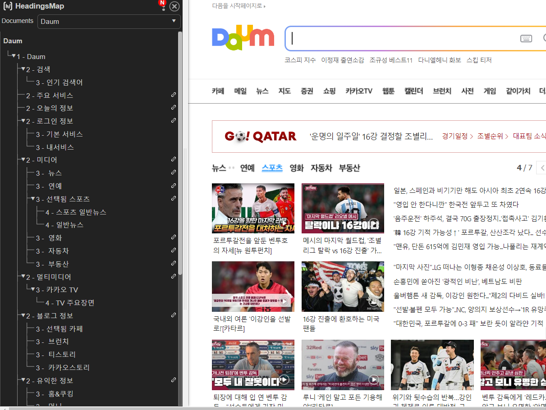Image resolution: width=546 pixels, height=410 pixels.
Task: Click the HeadingsMap panel vertical scrollbar
Action: (x=180, y=153)
